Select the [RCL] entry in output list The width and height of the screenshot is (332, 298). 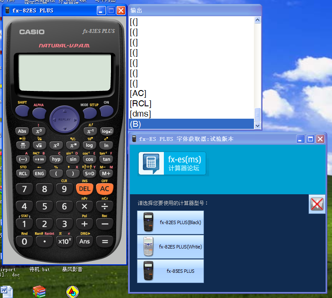192,104
